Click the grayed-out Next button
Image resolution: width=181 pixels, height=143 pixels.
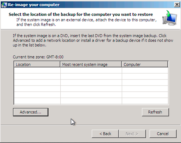click(x=132, y=134)
